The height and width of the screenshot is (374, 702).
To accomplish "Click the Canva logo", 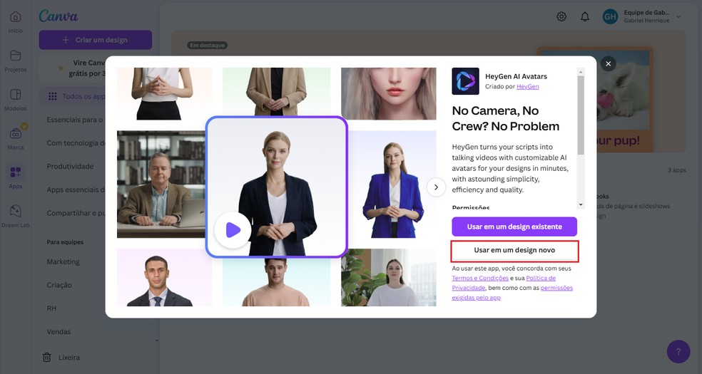I will click(58, 16).
